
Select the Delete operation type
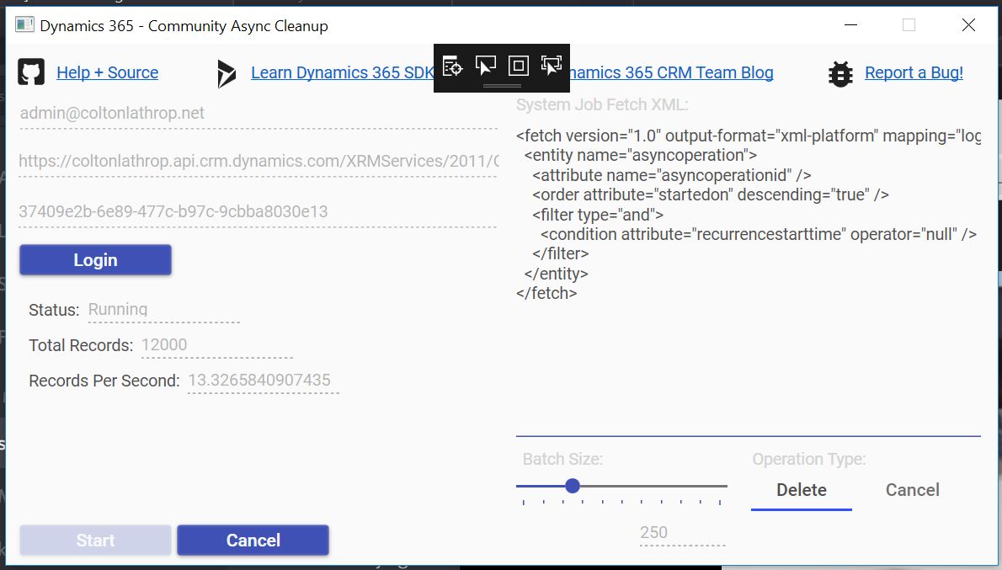(x=801, y=489)
